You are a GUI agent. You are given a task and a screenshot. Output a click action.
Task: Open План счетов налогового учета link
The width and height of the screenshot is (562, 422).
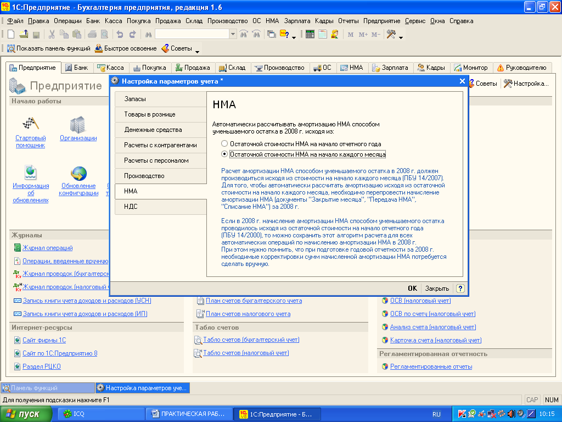point(248,314)
